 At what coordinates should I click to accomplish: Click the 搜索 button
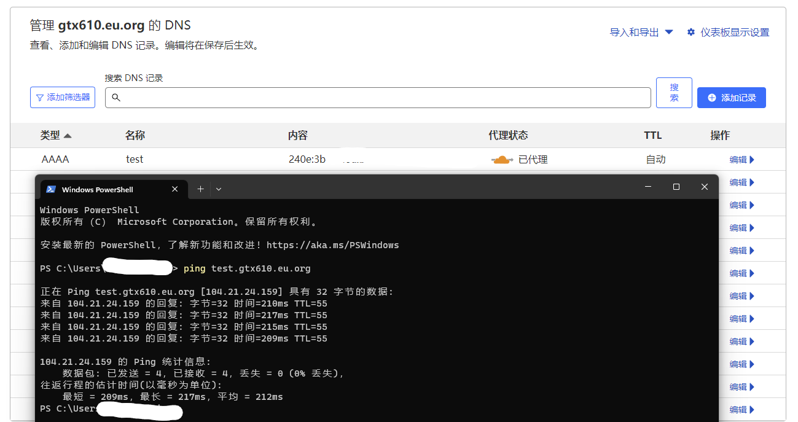[674, 93]
